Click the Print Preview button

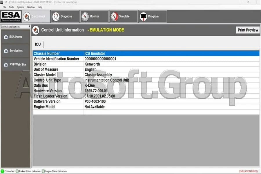pyautogui.click(x=248, y=30)
